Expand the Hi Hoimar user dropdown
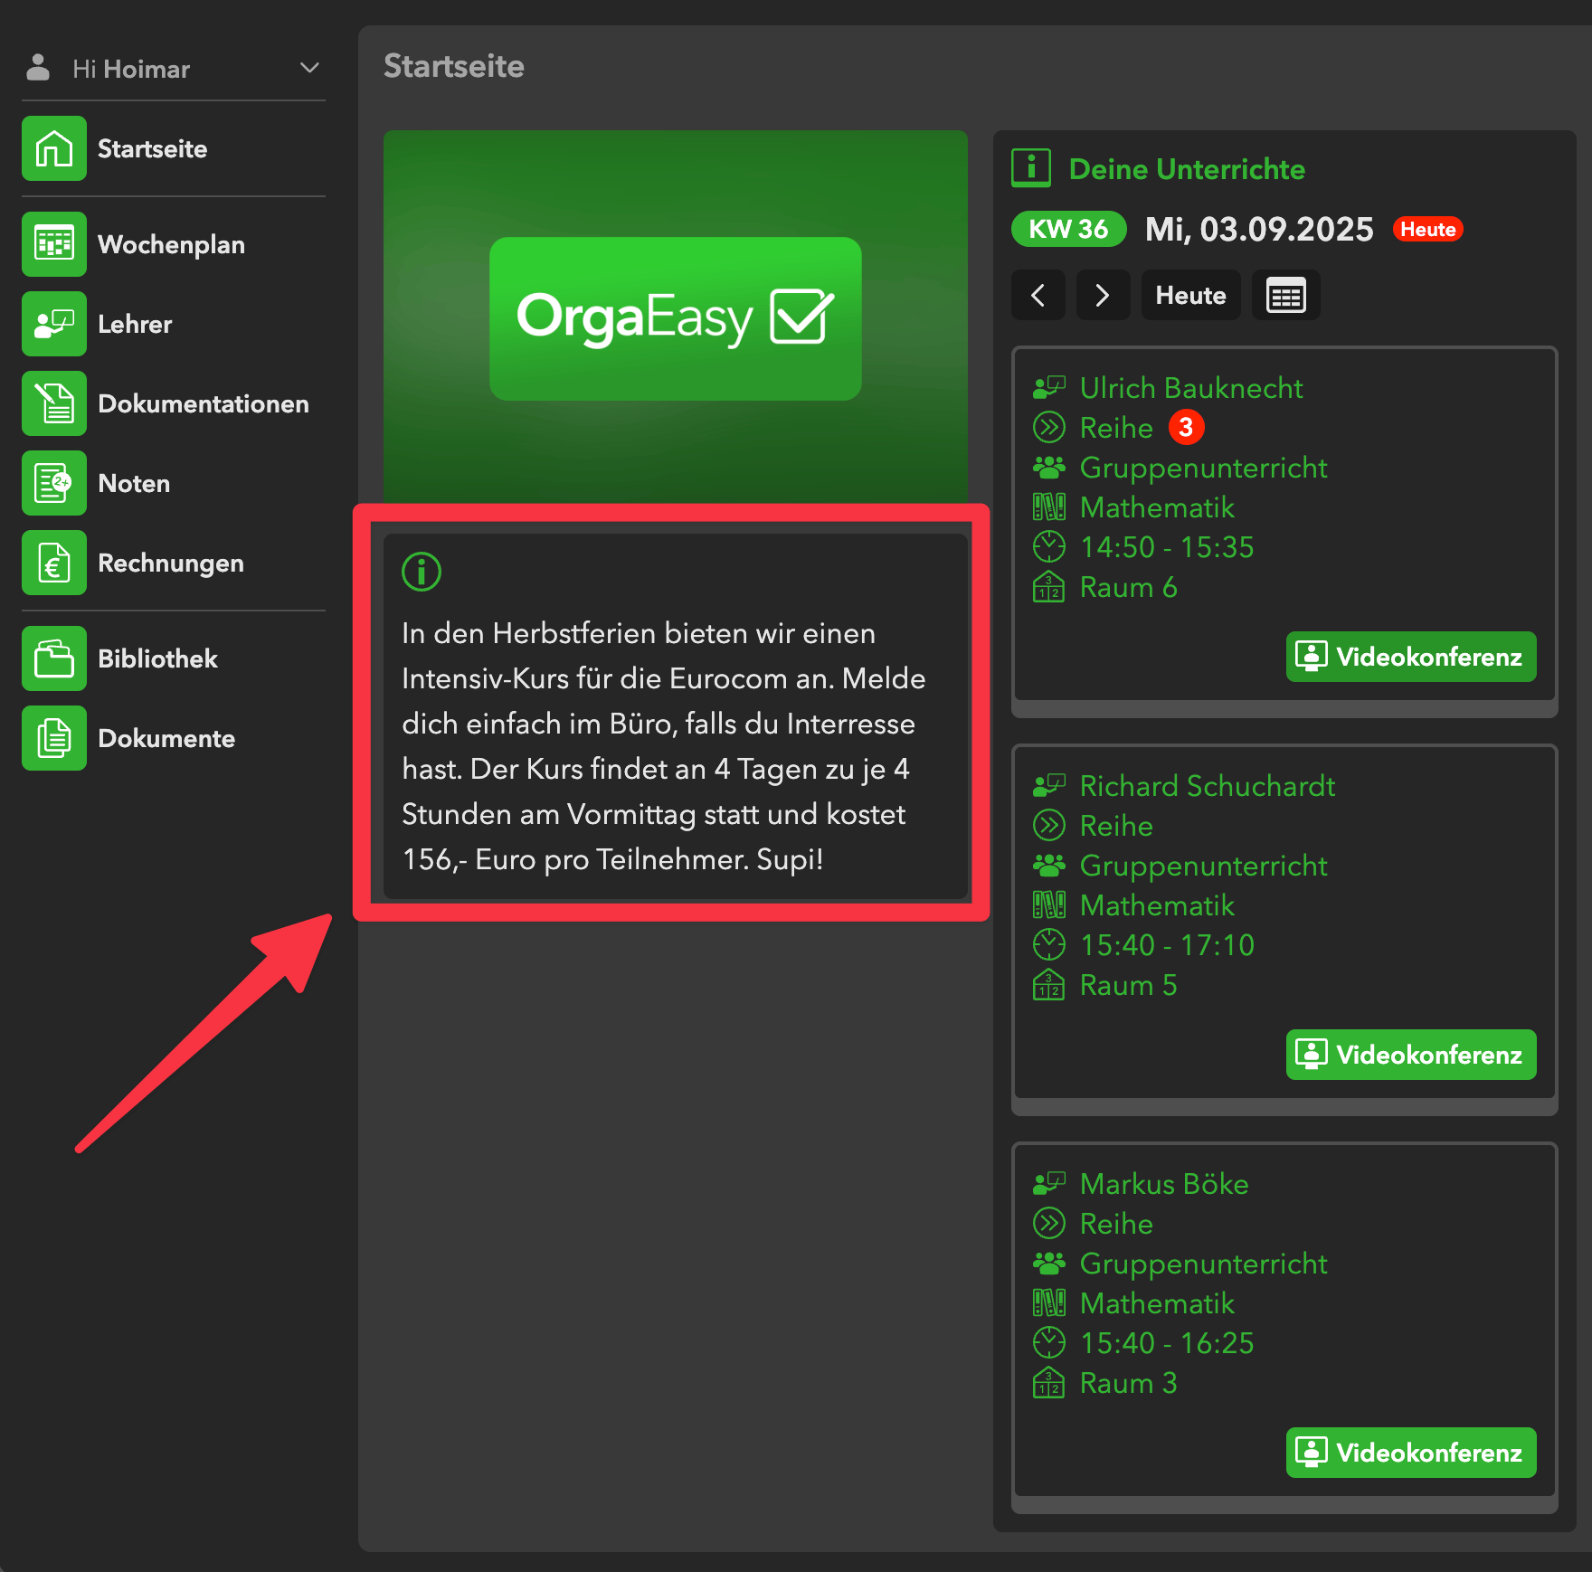The height and width of the screenshot is (1572, 1592). (x=309, y=69)
